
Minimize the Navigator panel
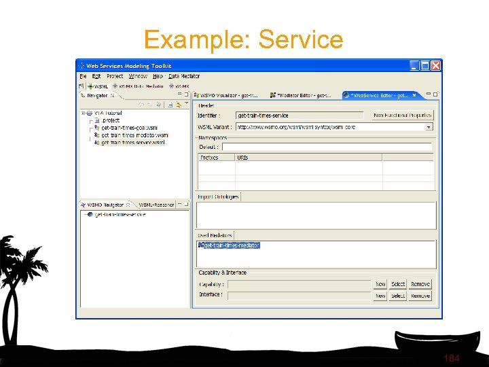(179, 94)
